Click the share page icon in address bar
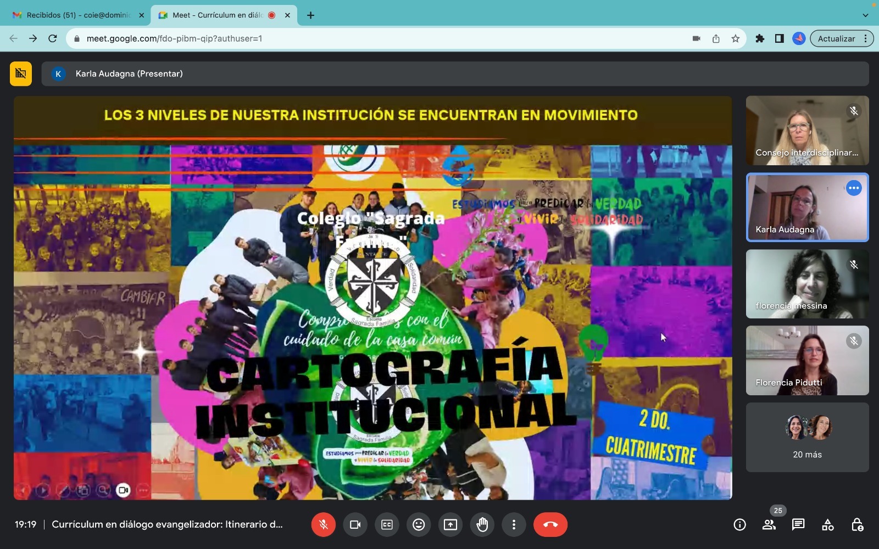 click(716, 38)
